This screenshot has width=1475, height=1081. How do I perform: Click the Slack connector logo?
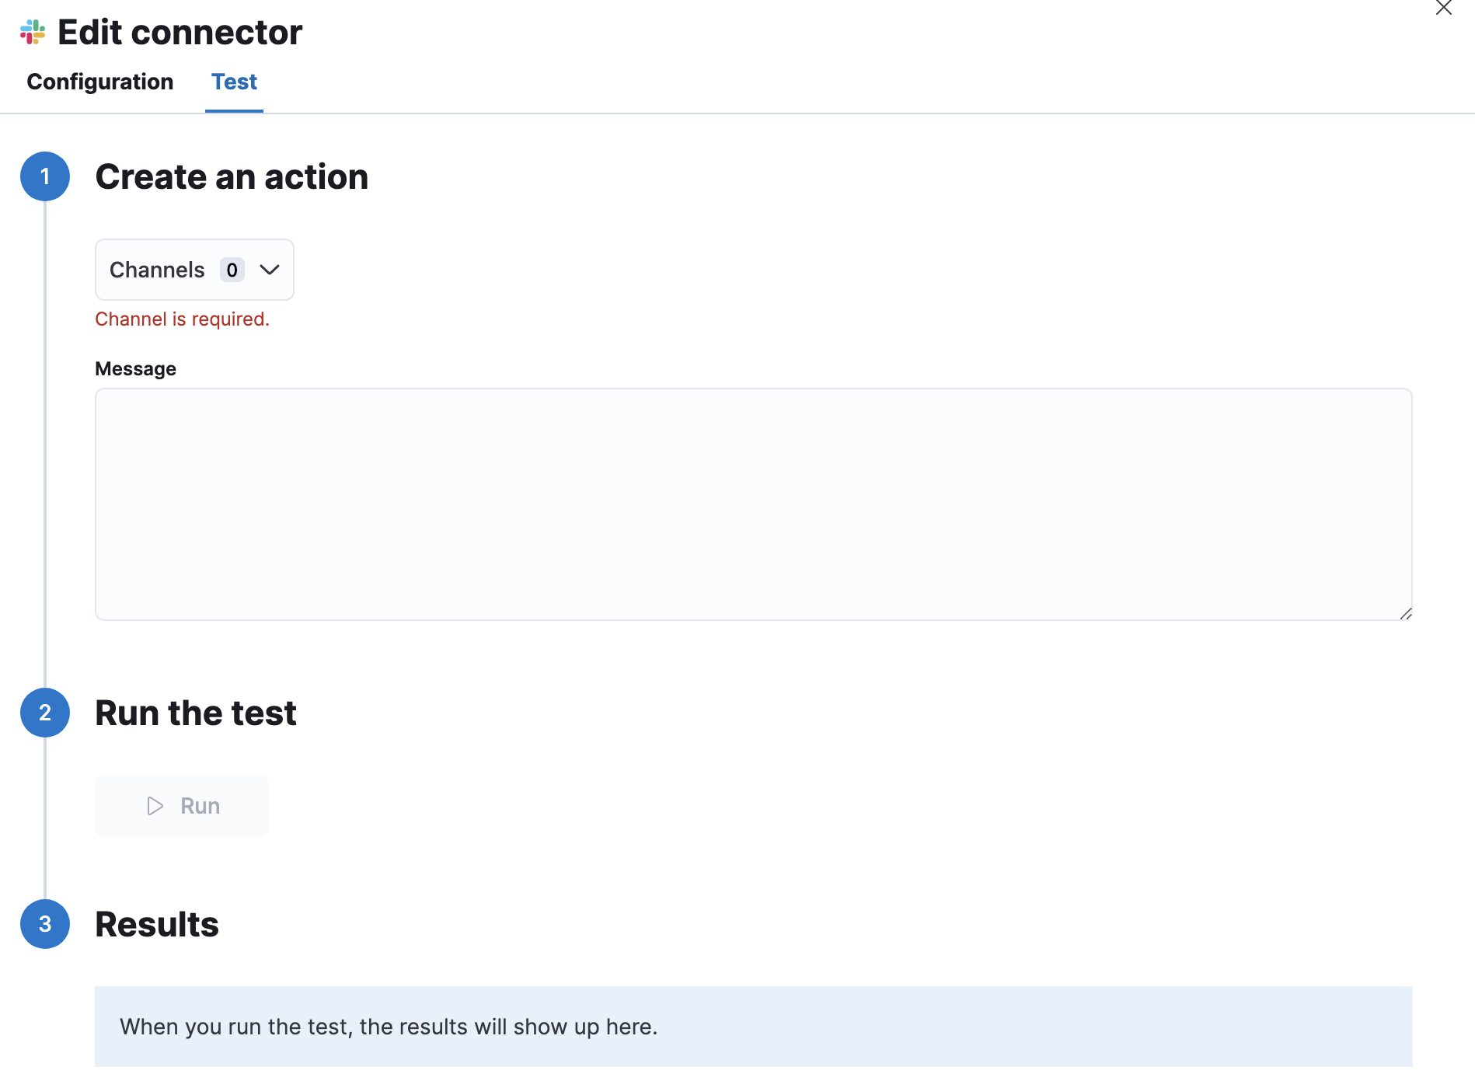(32, 33)
